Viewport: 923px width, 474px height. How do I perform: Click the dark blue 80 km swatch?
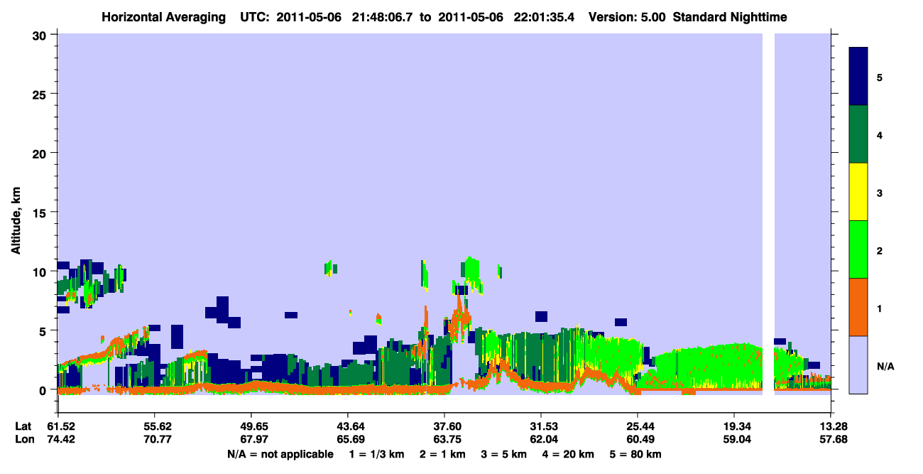(858, 77)
